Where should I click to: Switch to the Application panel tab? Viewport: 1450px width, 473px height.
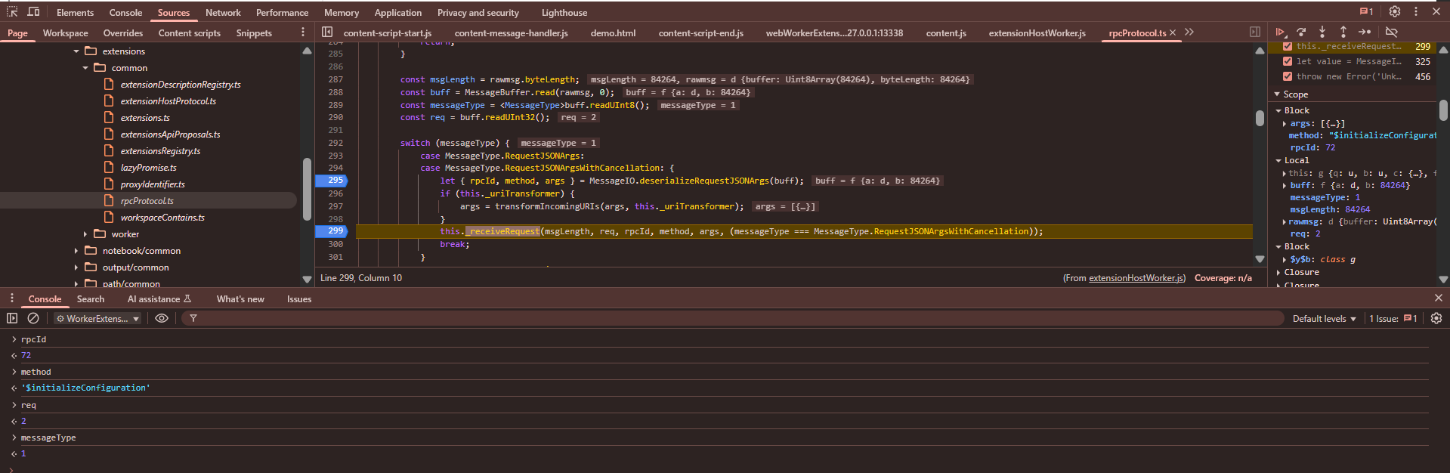pos(398,13)
